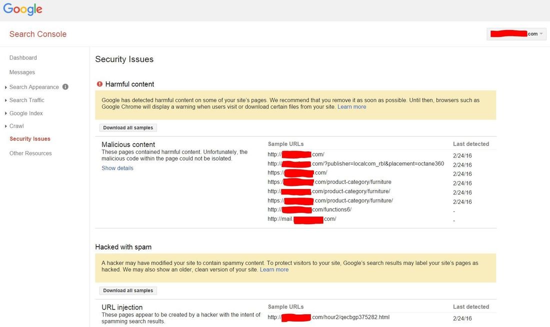550x327 pixels.
Task: Open Learn more in Harmful content notice
Action: pos(352,106)
